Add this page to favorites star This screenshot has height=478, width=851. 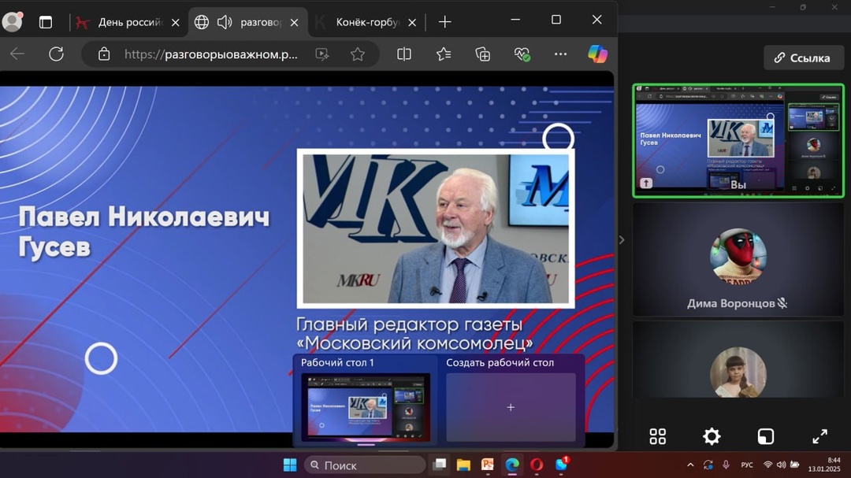pos(357,54)
